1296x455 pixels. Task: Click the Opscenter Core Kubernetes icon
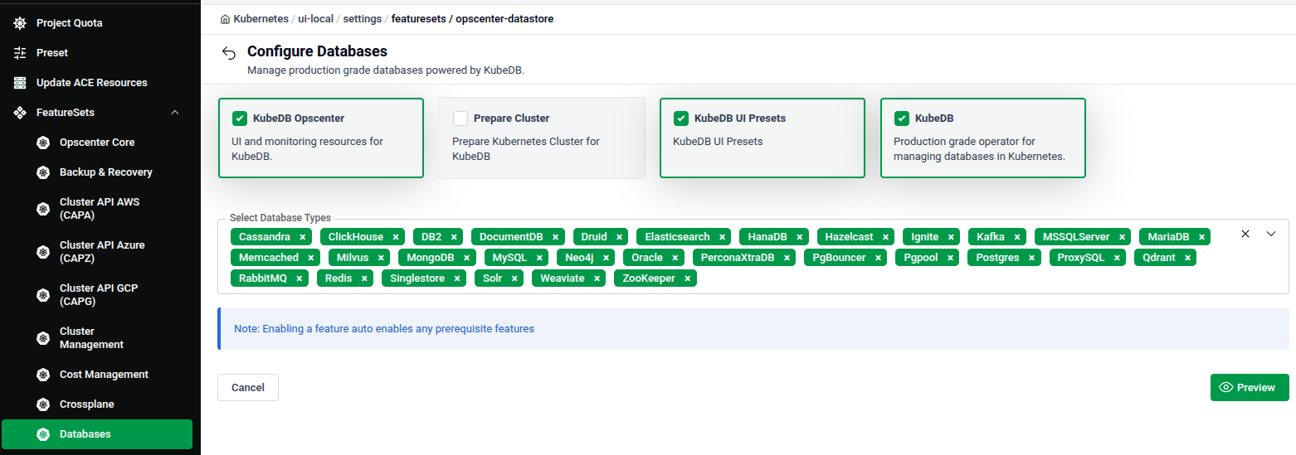44,143
